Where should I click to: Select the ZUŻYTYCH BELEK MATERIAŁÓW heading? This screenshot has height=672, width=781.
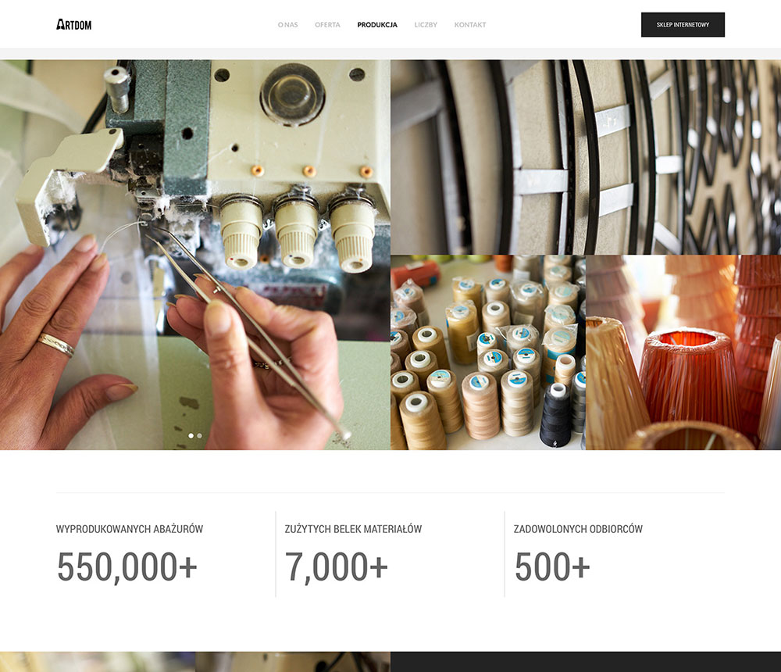point(353,529)
